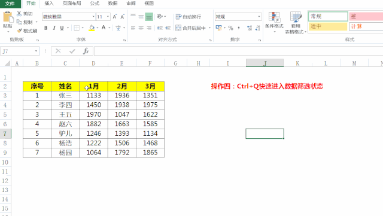Switch to the 视图 tab
The width and height of the screenshot is (383, 216).
pyautogui.click(x=149, y=4)
